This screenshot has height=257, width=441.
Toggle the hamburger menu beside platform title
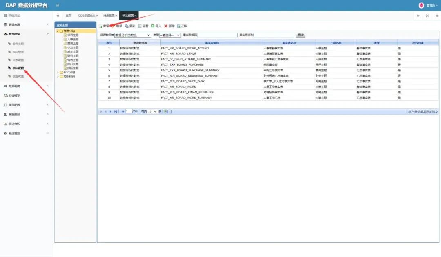pyautogui.click(x=58, y=5)
